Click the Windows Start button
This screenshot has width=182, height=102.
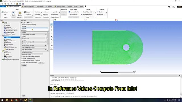click(x=2, y=100)
